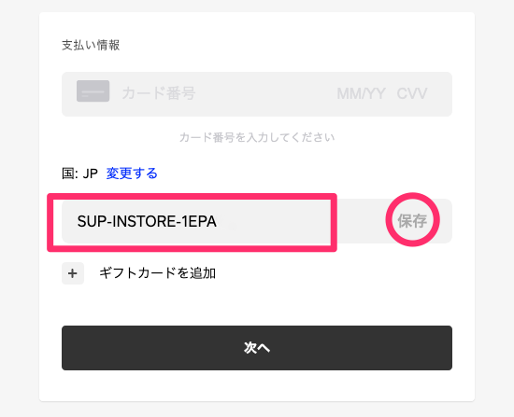Click the 国: label text

(70, 174)
